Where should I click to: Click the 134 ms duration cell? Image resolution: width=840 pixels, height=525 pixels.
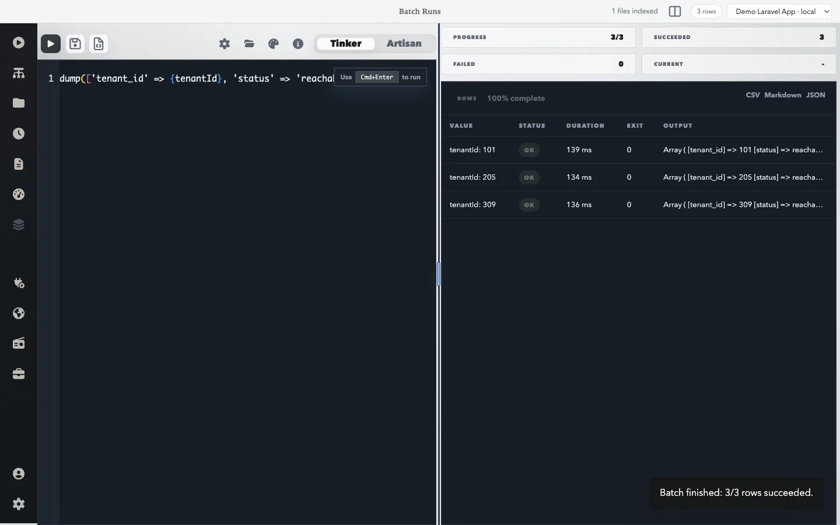[579, 177]
